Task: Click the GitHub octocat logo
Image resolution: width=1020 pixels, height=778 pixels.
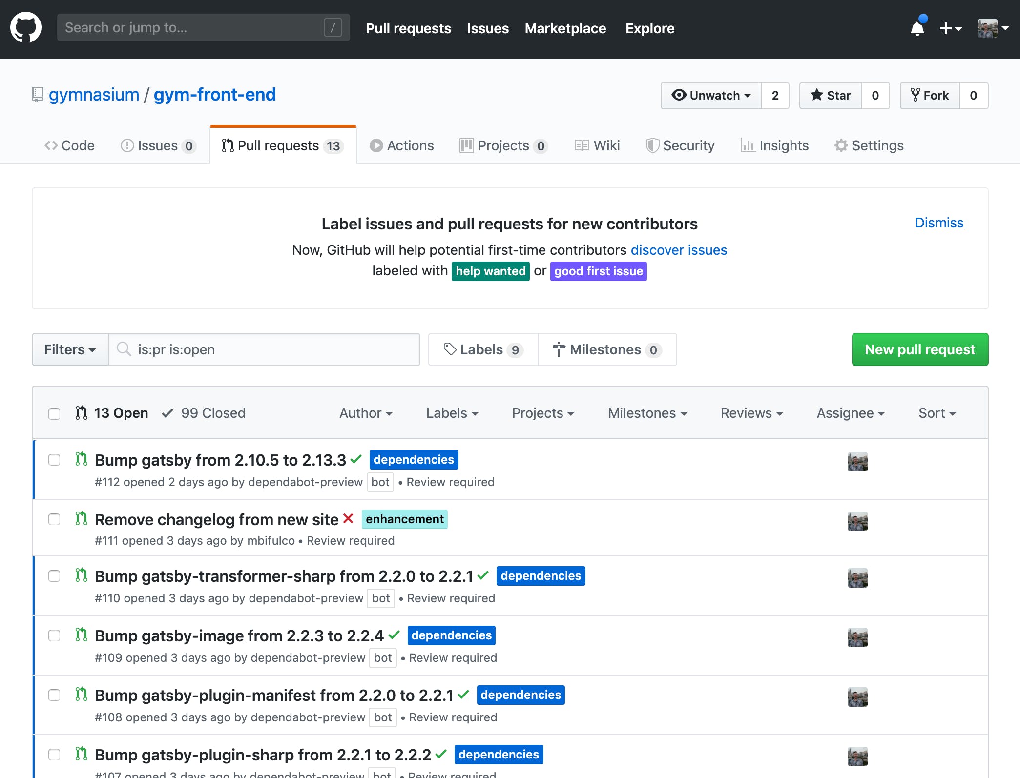Action: tap(26, 28)
